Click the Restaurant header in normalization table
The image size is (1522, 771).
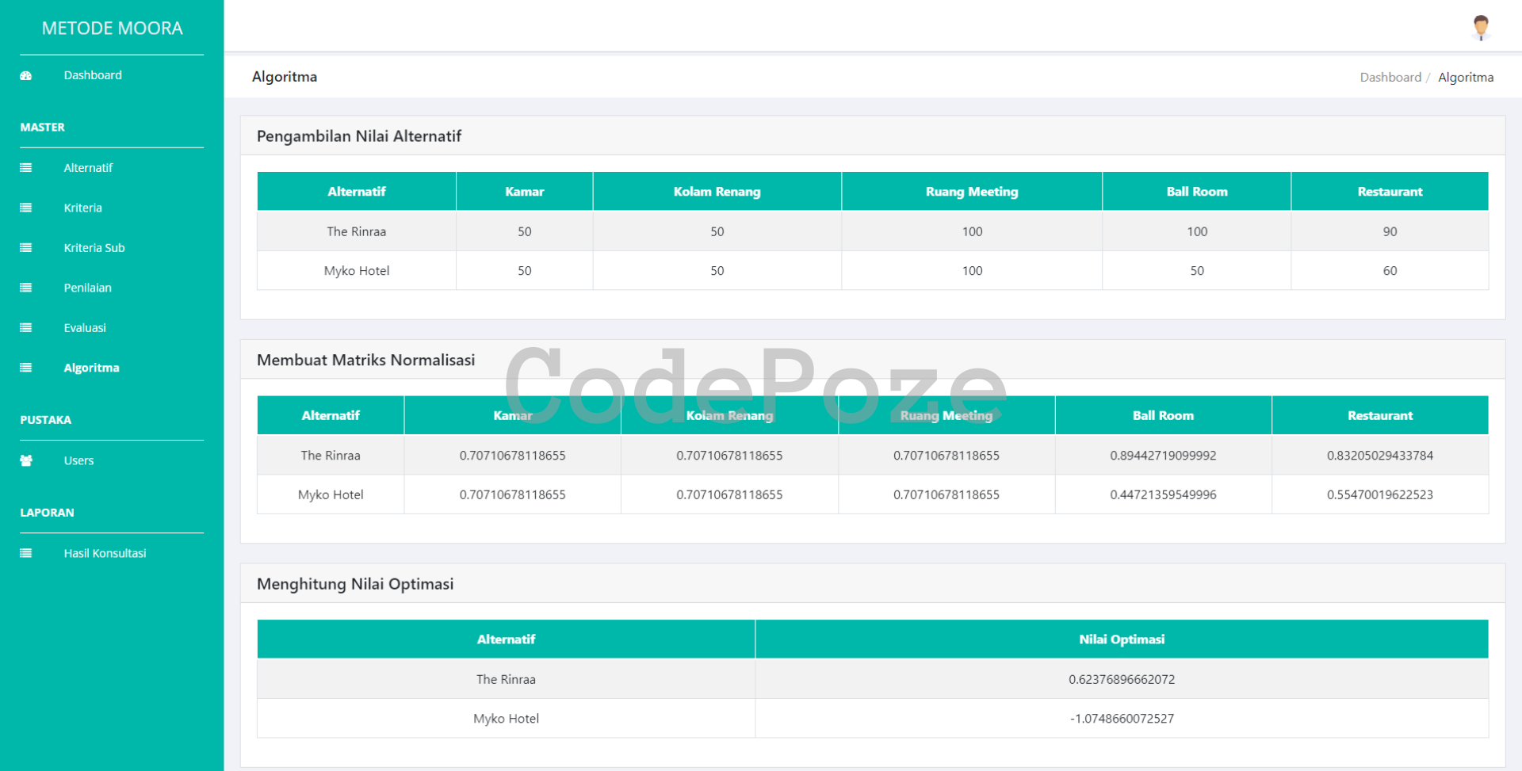[1379, 415]
